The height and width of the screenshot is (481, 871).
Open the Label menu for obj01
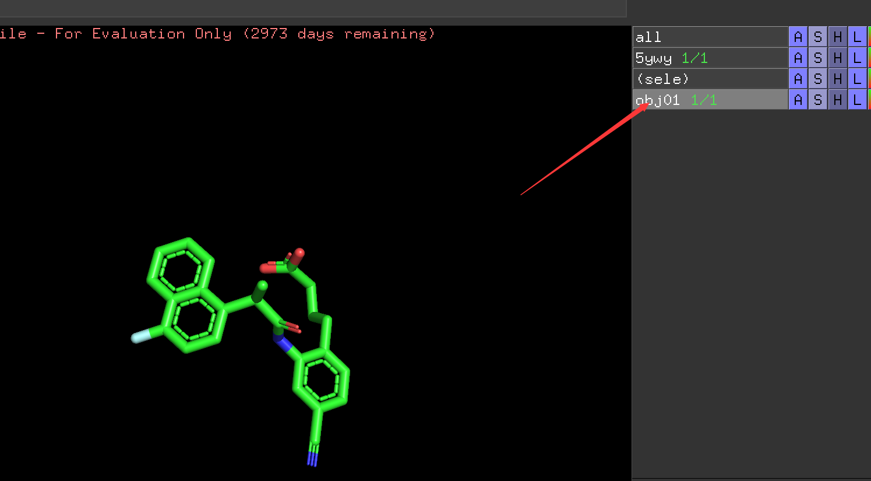coord(857,100)
